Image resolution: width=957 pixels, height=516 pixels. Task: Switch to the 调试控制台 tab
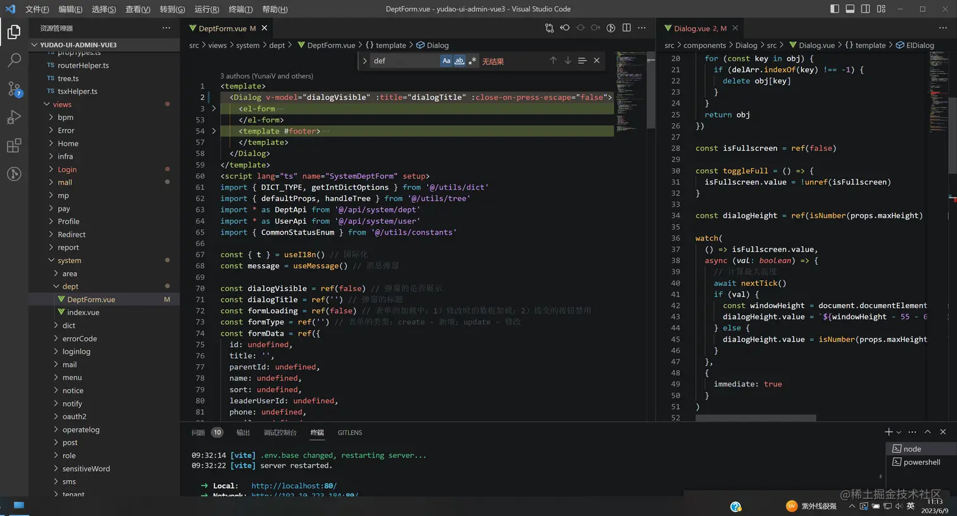click(x=280, y=433)
